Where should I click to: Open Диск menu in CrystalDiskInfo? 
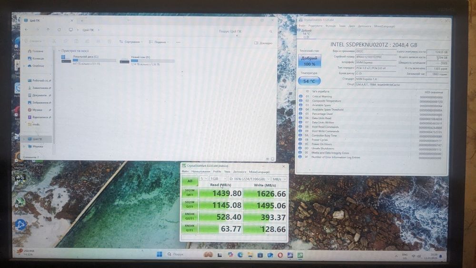(x=352, y=26)
